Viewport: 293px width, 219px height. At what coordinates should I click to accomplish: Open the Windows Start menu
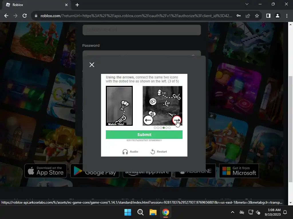pos(128,212)
